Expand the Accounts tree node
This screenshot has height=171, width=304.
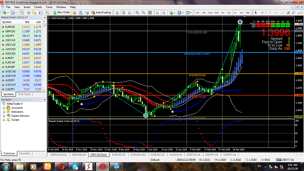pos(4,108)
